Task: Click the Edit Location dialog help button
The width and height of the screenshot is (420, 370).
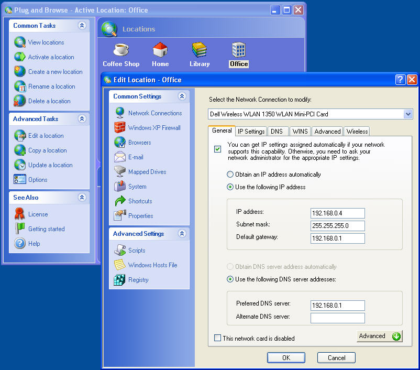Action: tap(400, 80)
